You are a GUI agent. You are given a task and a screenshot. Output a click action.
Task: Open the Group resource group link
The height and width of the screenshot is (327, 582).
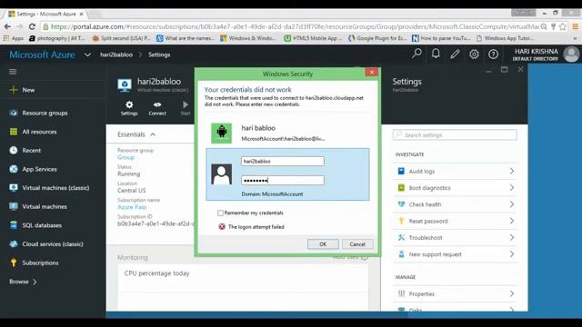pos(125,157)
